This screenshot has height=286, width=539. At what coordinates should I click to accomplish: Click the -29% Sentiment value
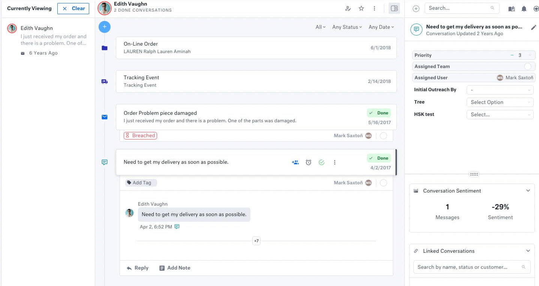[500, 207]
